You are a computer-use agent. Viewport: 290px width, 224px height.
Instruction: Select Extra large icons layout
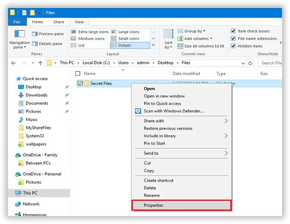(75, 31)
